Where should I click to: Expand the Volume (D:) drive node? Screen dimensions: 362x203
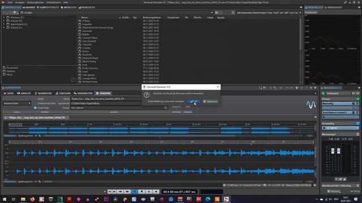(x=4, y=21)
